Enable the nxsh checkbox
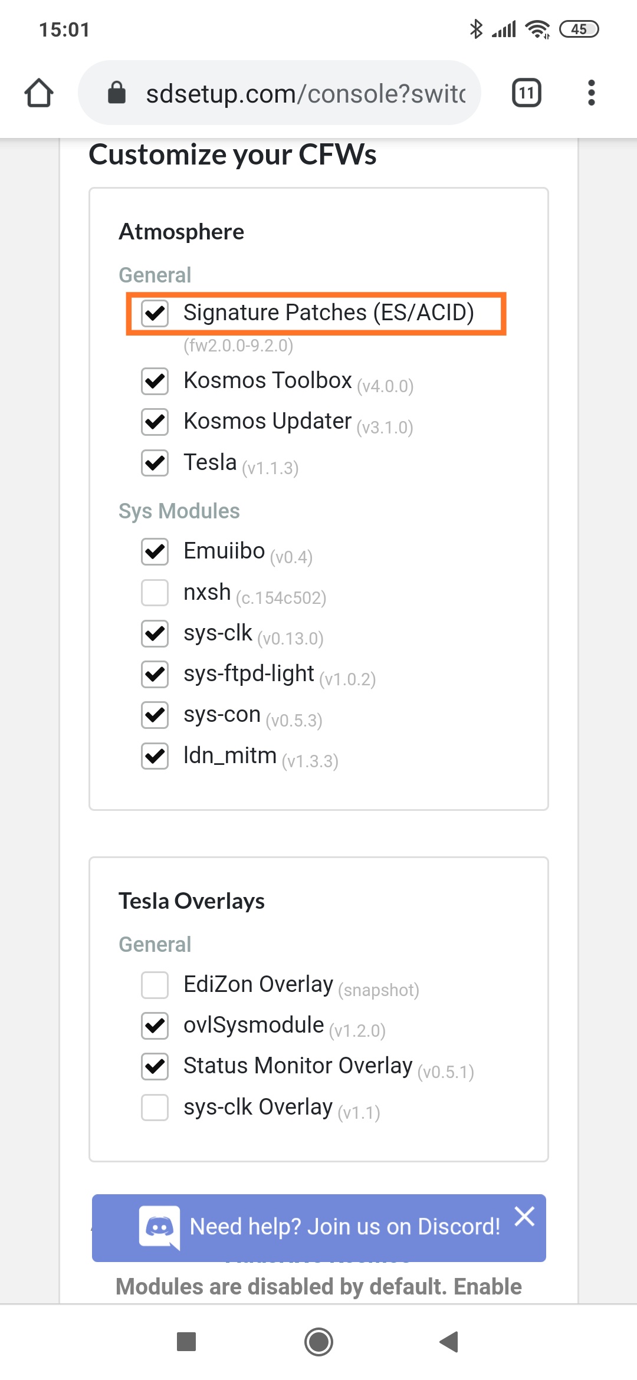The width and height of the screenshot is (637, 1380). [x=155, y=592]
